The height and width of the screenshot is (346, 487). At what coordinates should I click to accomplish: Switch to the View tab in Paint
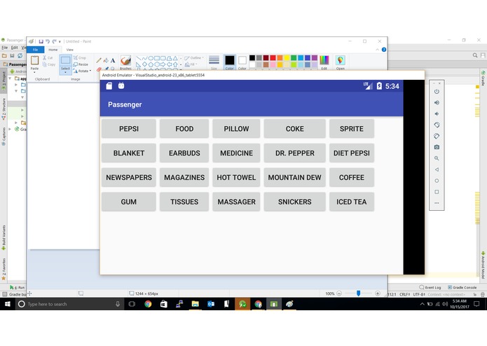tap(70, 50)
